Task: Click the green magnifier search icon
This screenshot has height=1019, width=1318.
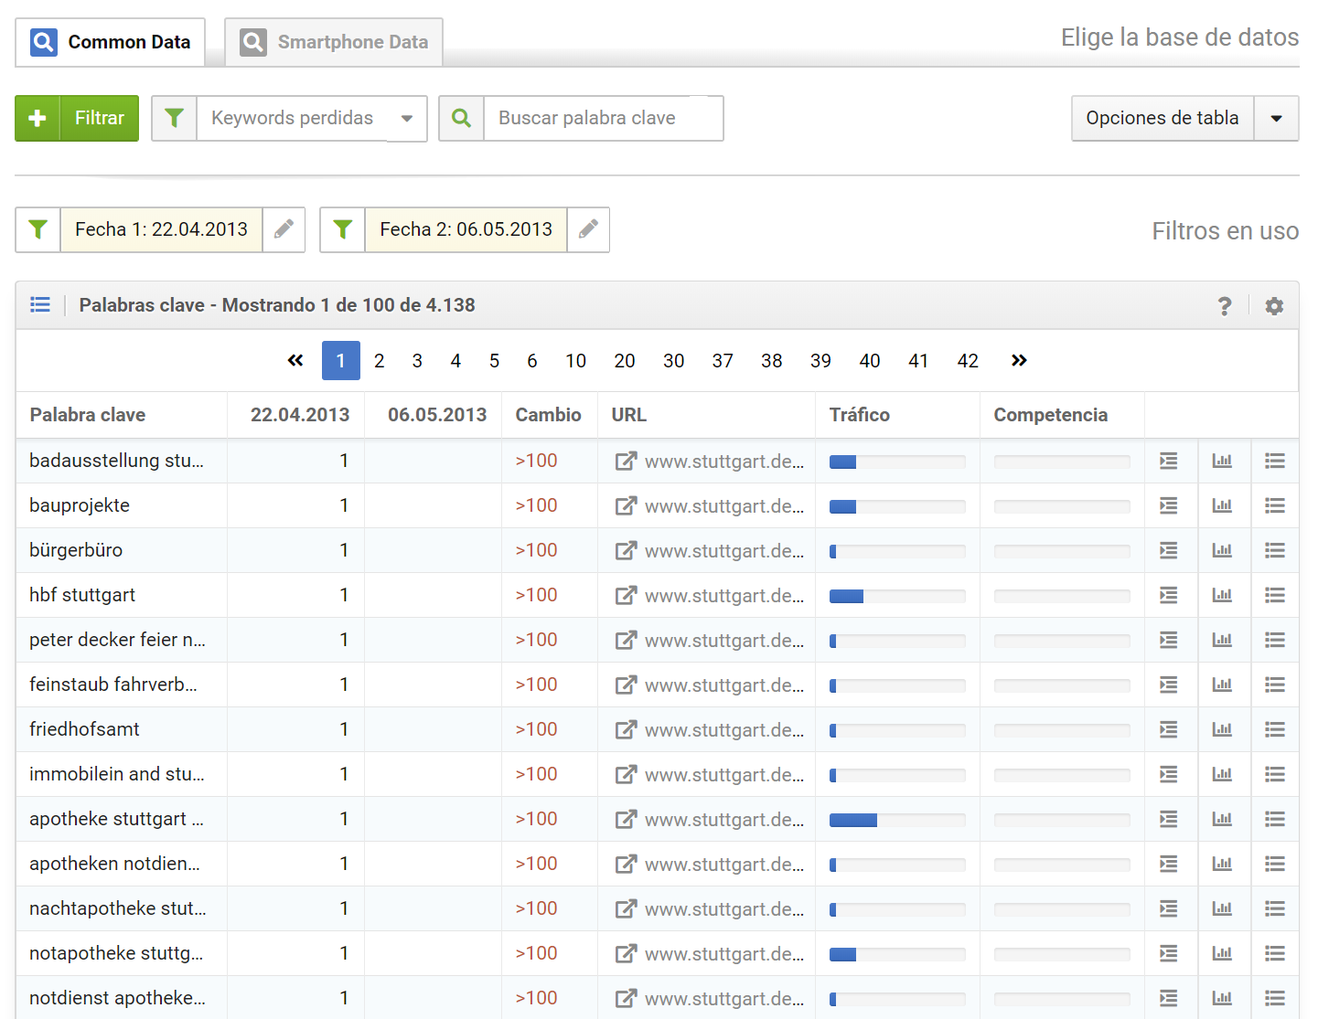Action: click(x=462, y=118)
